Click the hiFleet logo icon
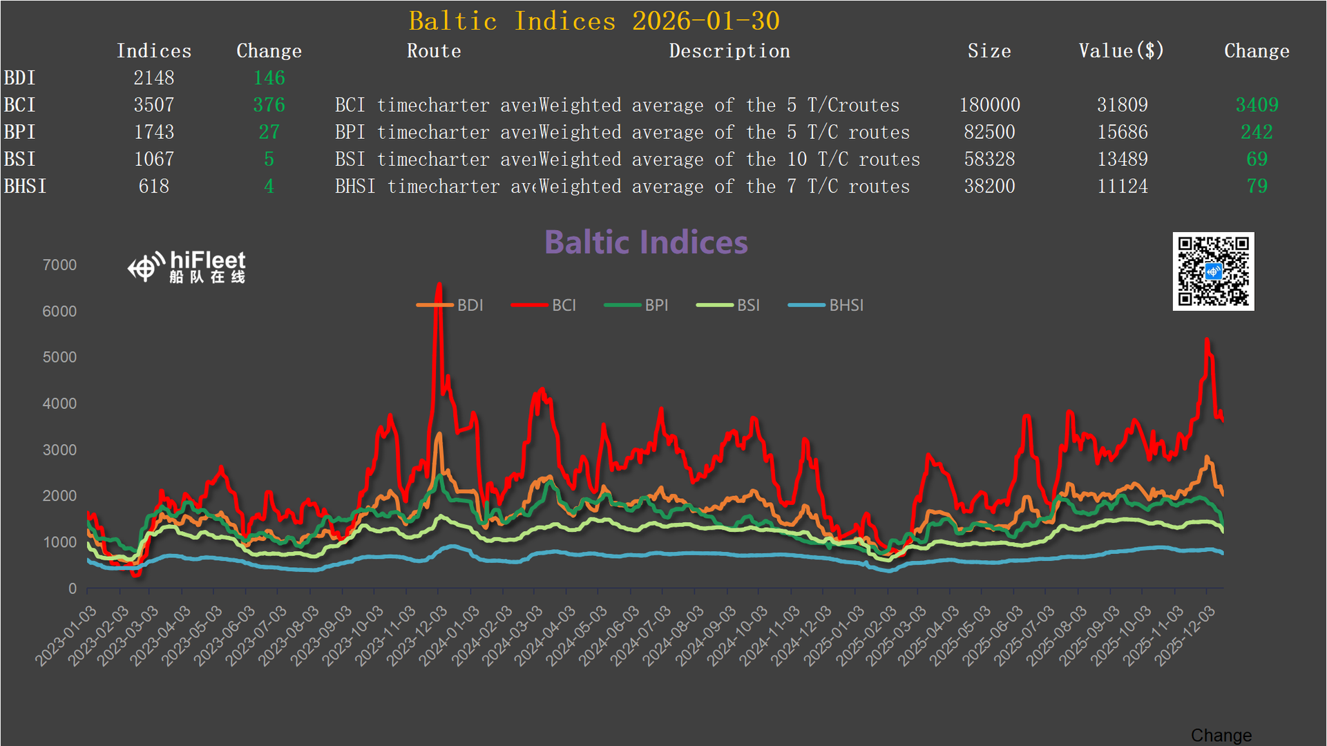1327x746 pixels. [146, 267]
